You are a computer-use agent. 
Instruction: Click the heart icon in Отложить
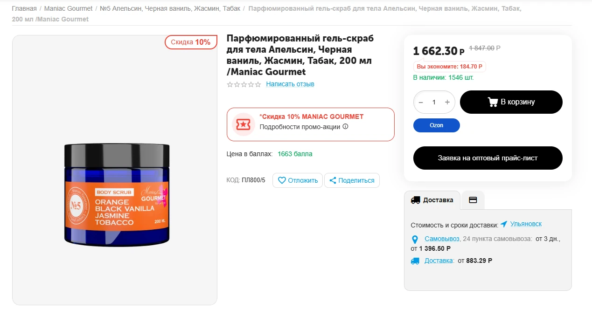282,180
